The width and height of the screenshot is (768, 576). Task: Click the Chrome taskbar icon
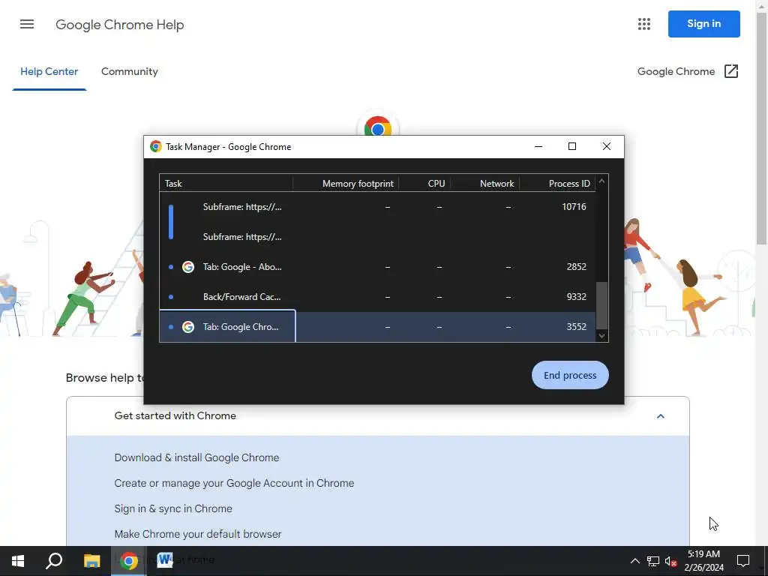coord(128,561)
